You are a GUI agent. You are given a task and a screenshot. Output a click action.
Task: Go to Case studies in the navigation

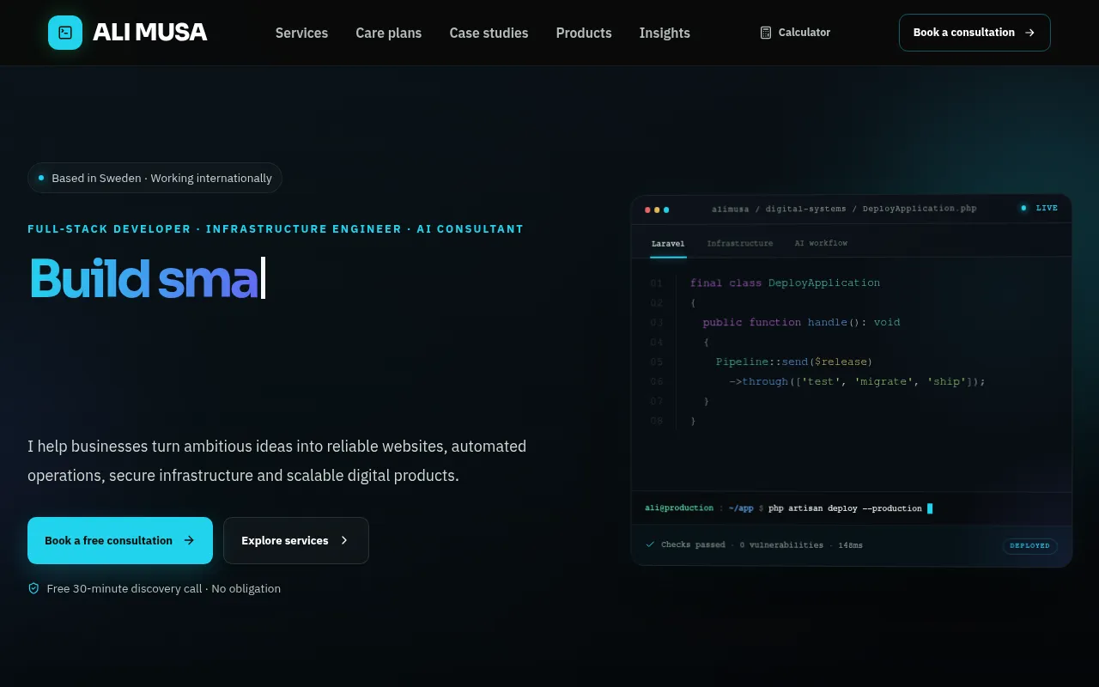(489, 33)
